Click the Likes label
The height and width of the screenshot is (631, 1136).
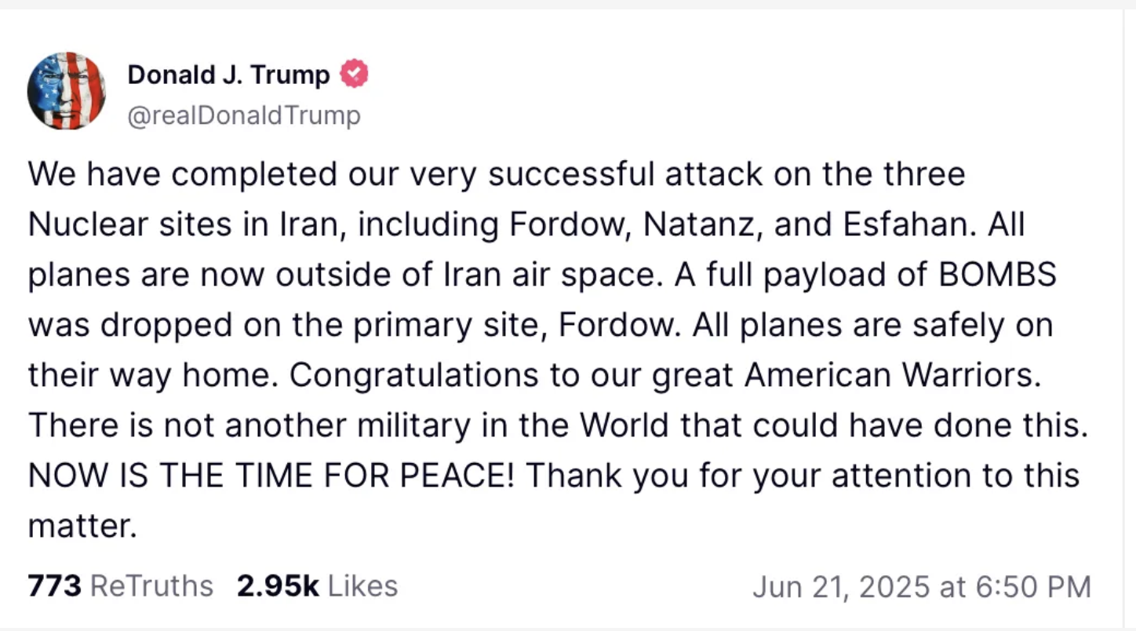click(362, 586)
